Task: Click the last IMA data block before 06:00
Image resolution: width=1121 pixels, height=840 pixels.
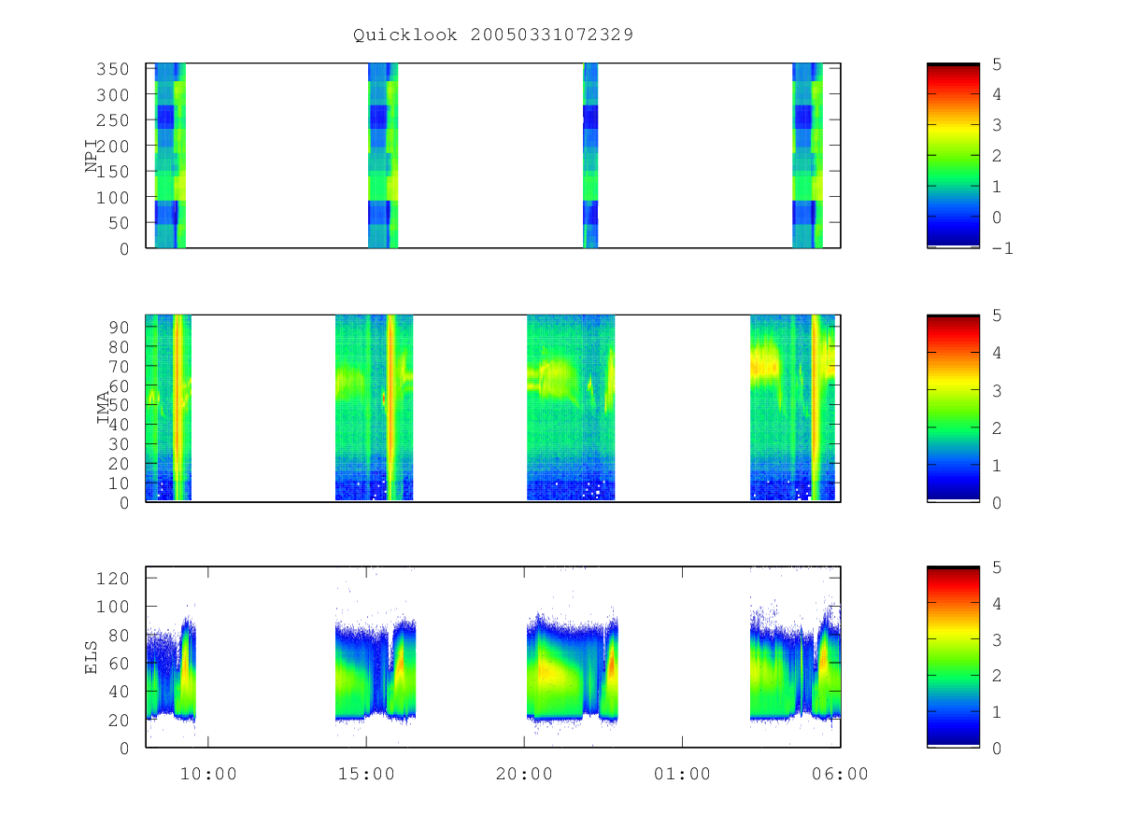Action: 795,408
